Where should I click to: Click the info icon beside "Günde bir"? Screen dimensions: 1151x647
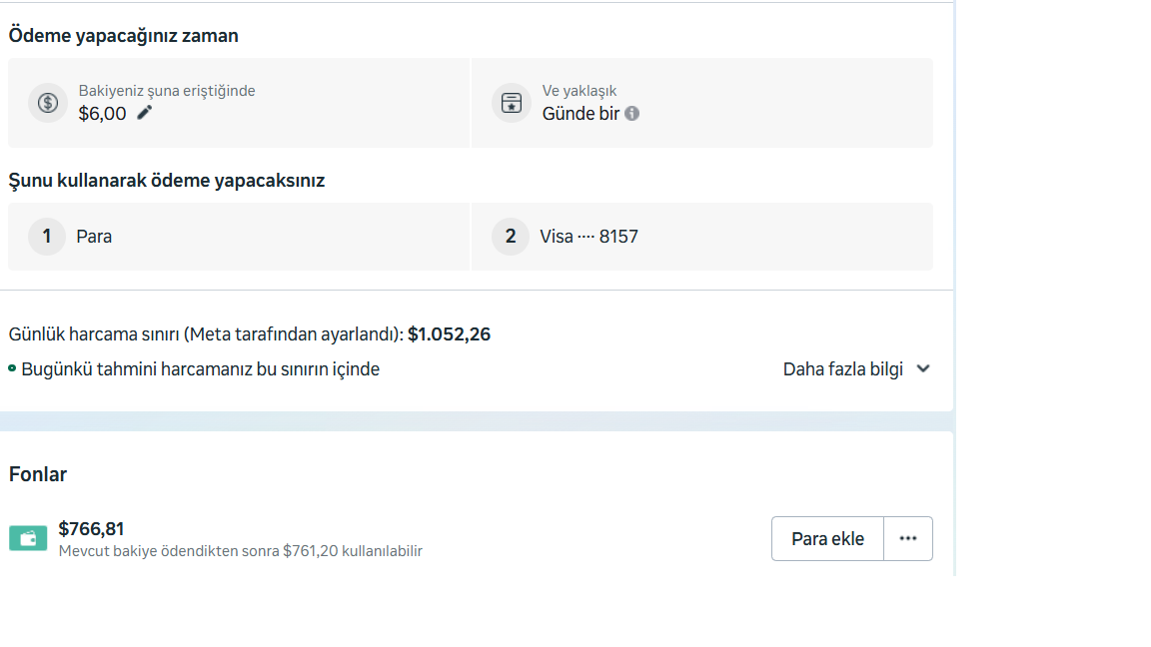pos(631,114)
